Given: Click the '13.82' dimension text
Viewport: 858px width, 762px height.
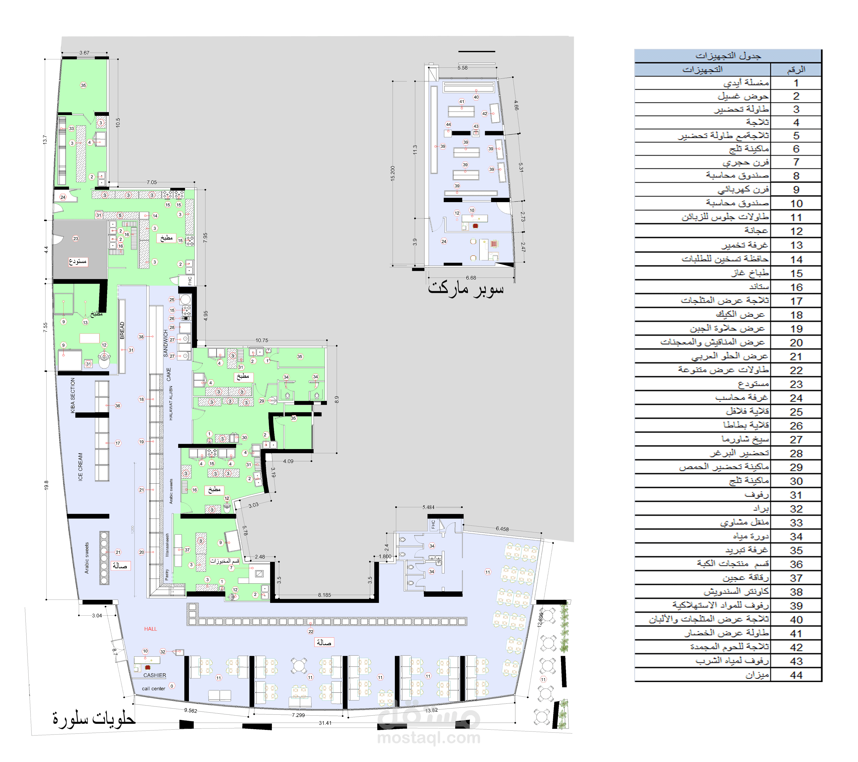Looking at the screenshot, I should [x=431, y=710].
